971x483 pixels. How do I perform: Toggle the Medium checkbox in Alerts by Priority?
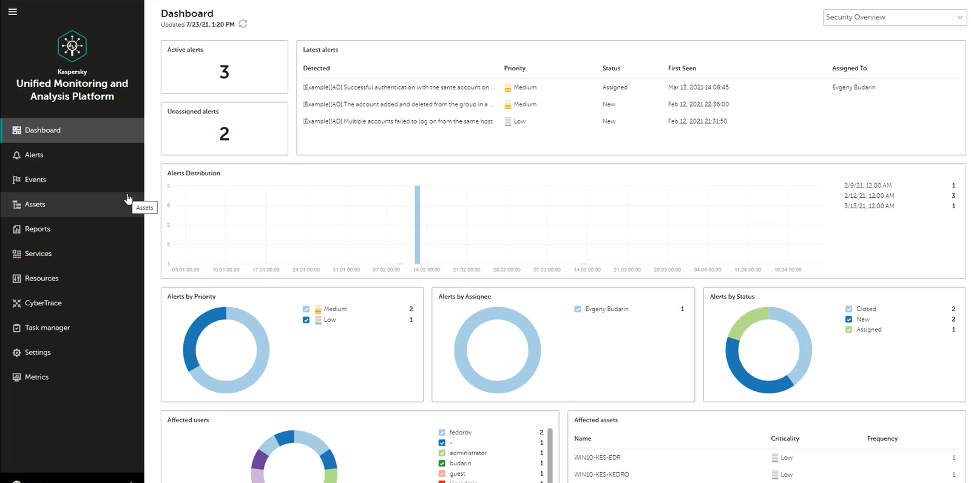[x=306, y=309]
